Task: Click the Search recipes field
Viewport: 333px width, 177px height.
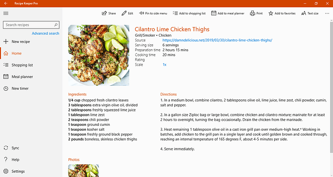Action: click(x=31, y=25)
